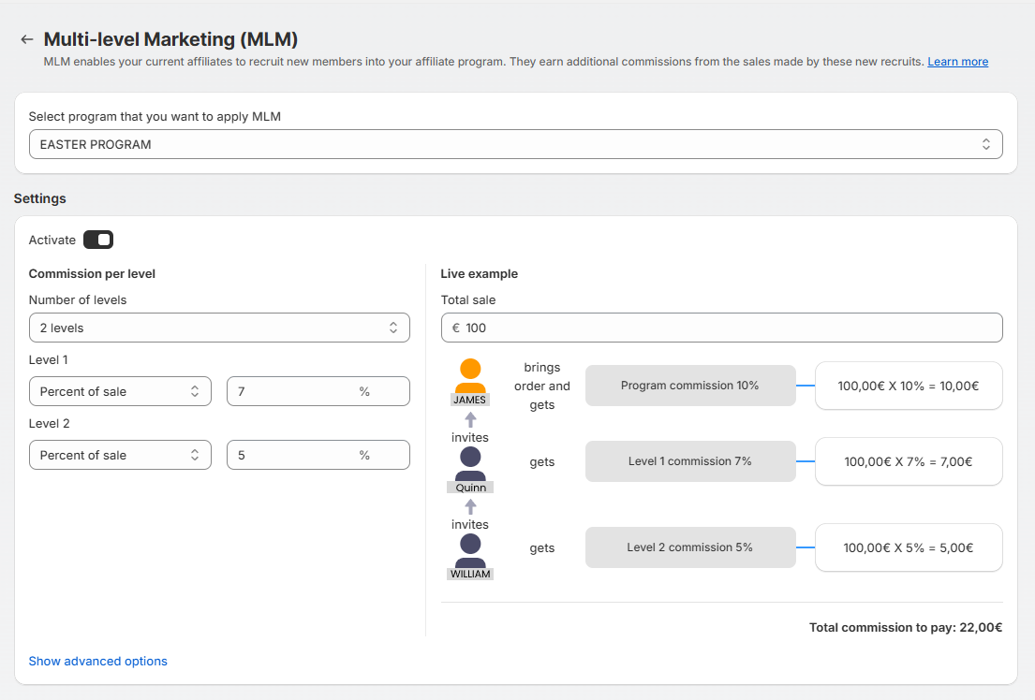Show advanced options
Viewport: 1035px width, 700px height.
pyautogui.click(x=98, y=661)
